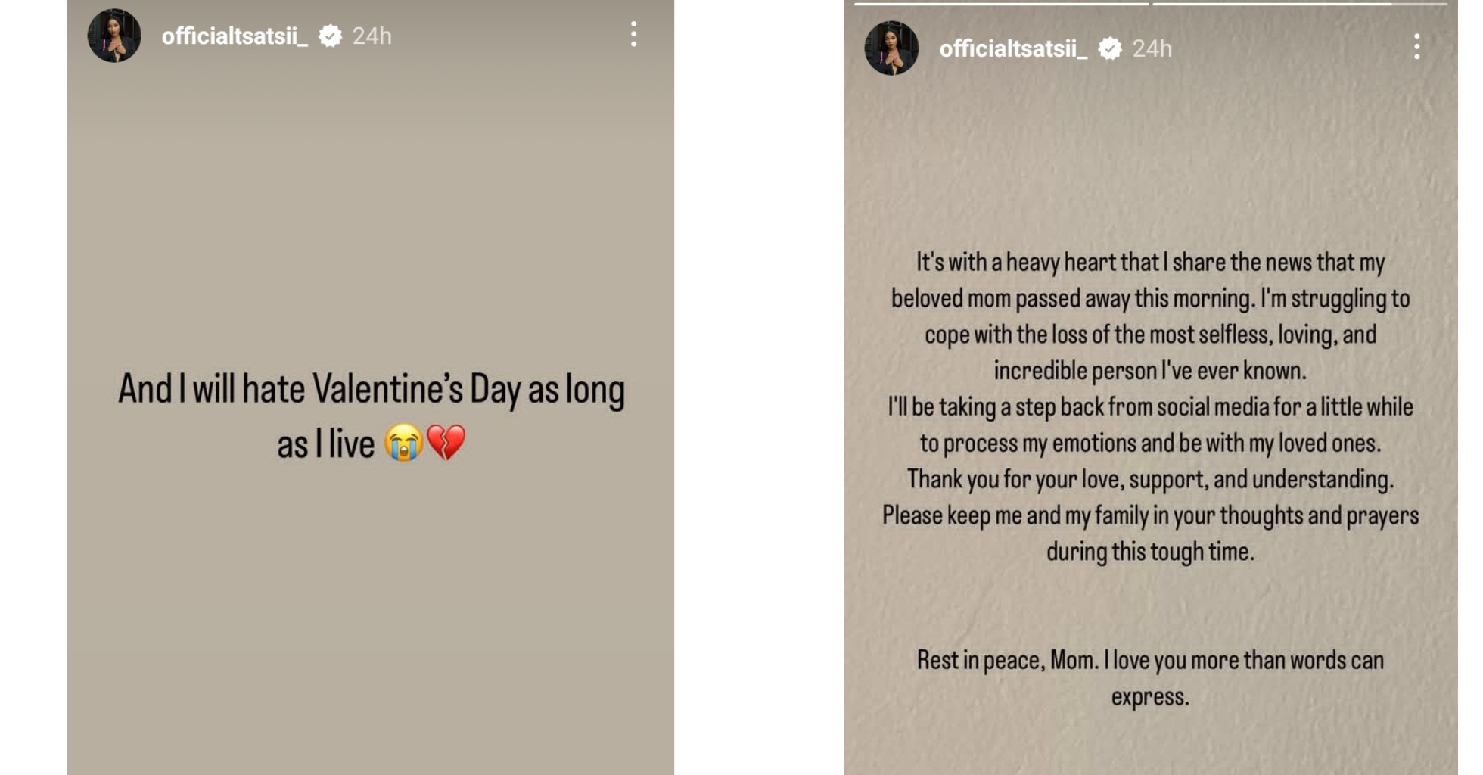Open the three-dot menu on the right story
Viewport: 1483px width, 775px height.
click(x=1416, y=47)
